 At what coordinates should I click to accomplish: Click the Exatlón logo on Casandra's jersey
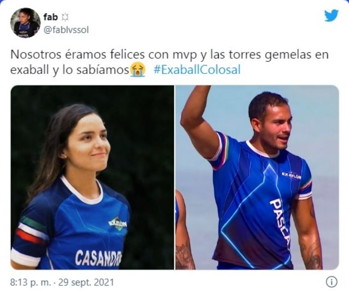pos(118,223)
